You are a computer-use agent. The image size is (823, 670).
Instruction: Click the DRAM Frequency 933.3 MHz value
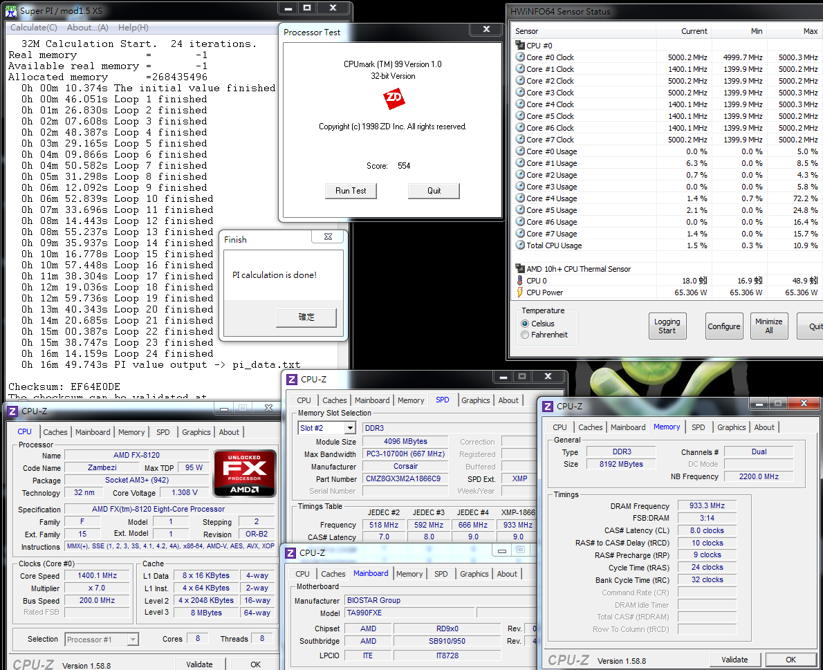point(707,505)
